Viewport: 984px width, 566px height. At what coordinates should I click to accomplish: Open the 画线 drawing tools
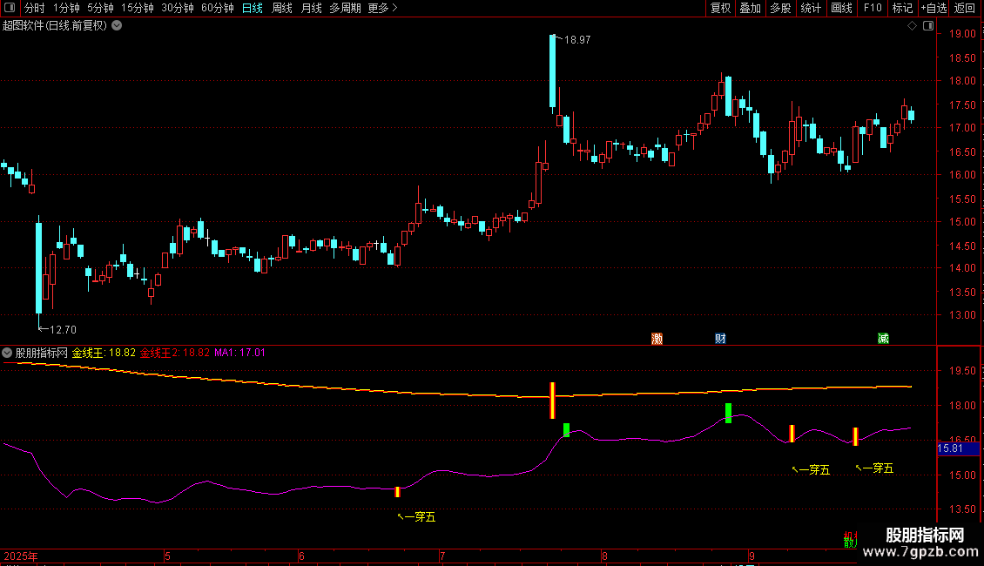pyautogui.click(x=841, y=8)
